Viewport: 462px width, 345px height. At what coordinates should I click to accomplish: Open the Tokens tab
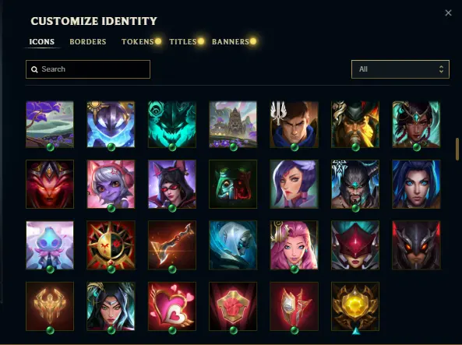point(138,41)
